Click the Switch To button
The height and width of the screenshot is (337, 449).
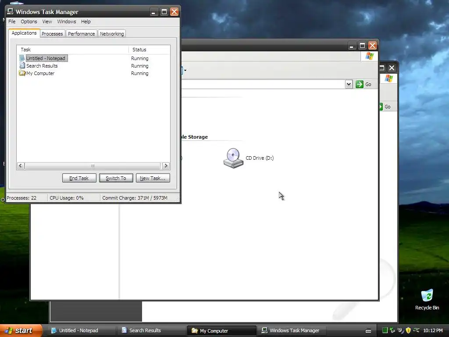[x=116, y=178]
